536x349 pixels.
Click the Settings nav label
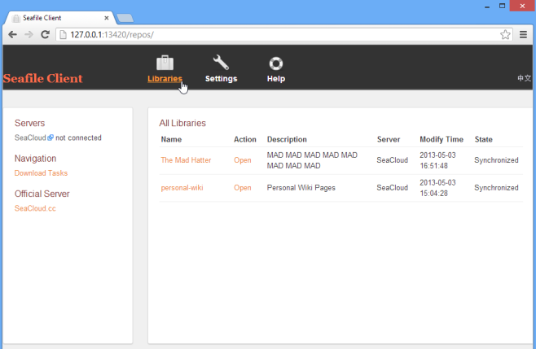222,79
